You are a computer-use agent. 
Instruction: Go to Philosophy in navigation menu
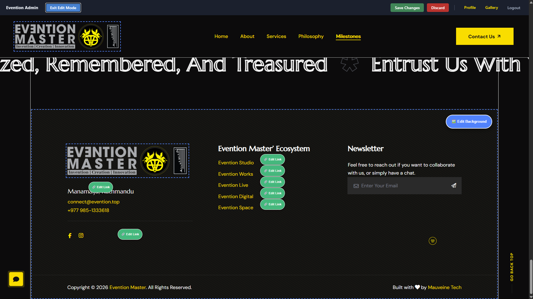[311, 36]
